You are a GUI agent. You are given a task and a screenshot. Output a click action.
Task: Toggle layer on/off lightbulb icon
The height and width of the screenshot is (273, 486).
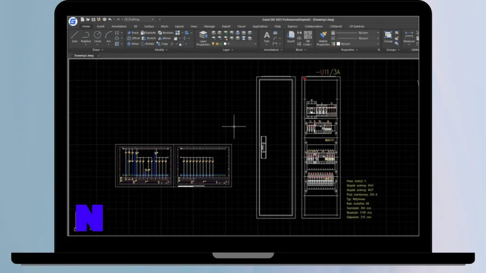click(213, 44)
